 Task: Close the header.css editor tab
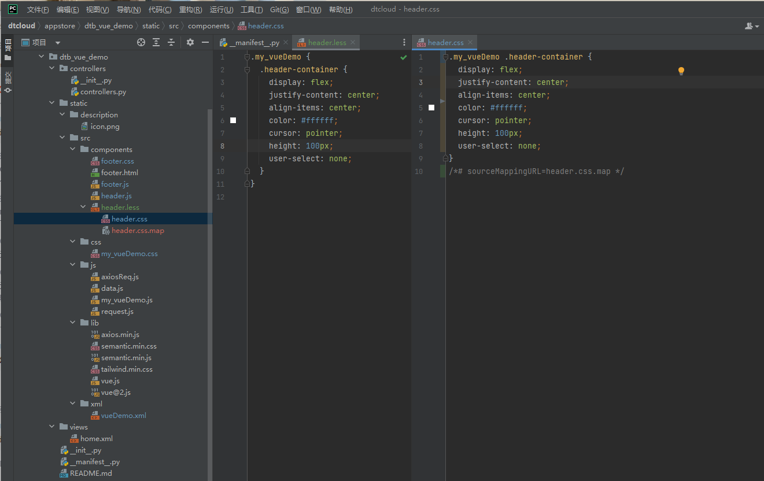click(470, 43)
